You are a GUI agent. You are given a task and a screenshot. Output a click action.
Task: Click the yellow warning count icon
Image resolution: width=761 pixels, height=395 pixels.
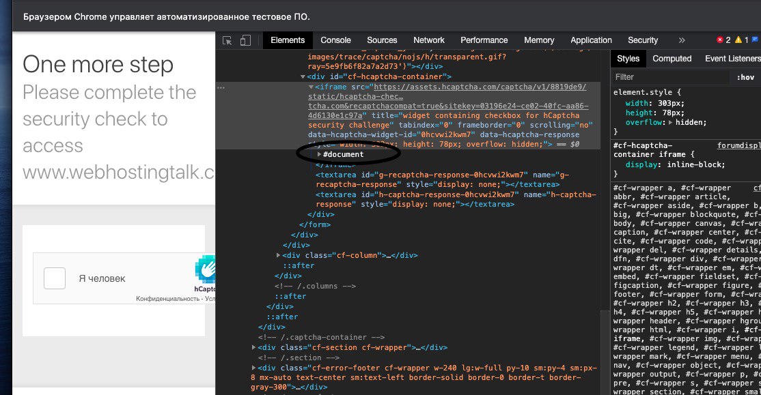pos(738,40)
